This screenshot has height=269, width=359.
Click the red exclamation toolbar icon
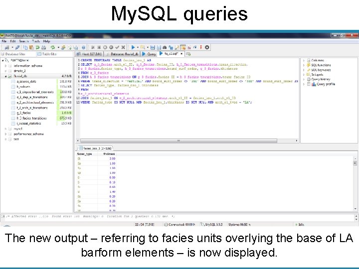pos(201,47)
